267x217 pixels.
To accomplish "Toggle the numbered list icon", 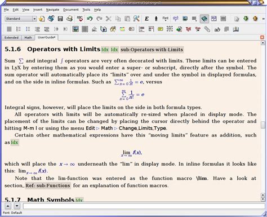I will (x=19, y=29).
